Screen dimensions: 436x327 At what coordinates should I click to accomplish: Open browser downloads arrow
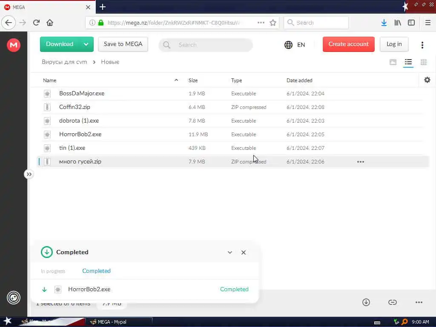pos(384,23)
